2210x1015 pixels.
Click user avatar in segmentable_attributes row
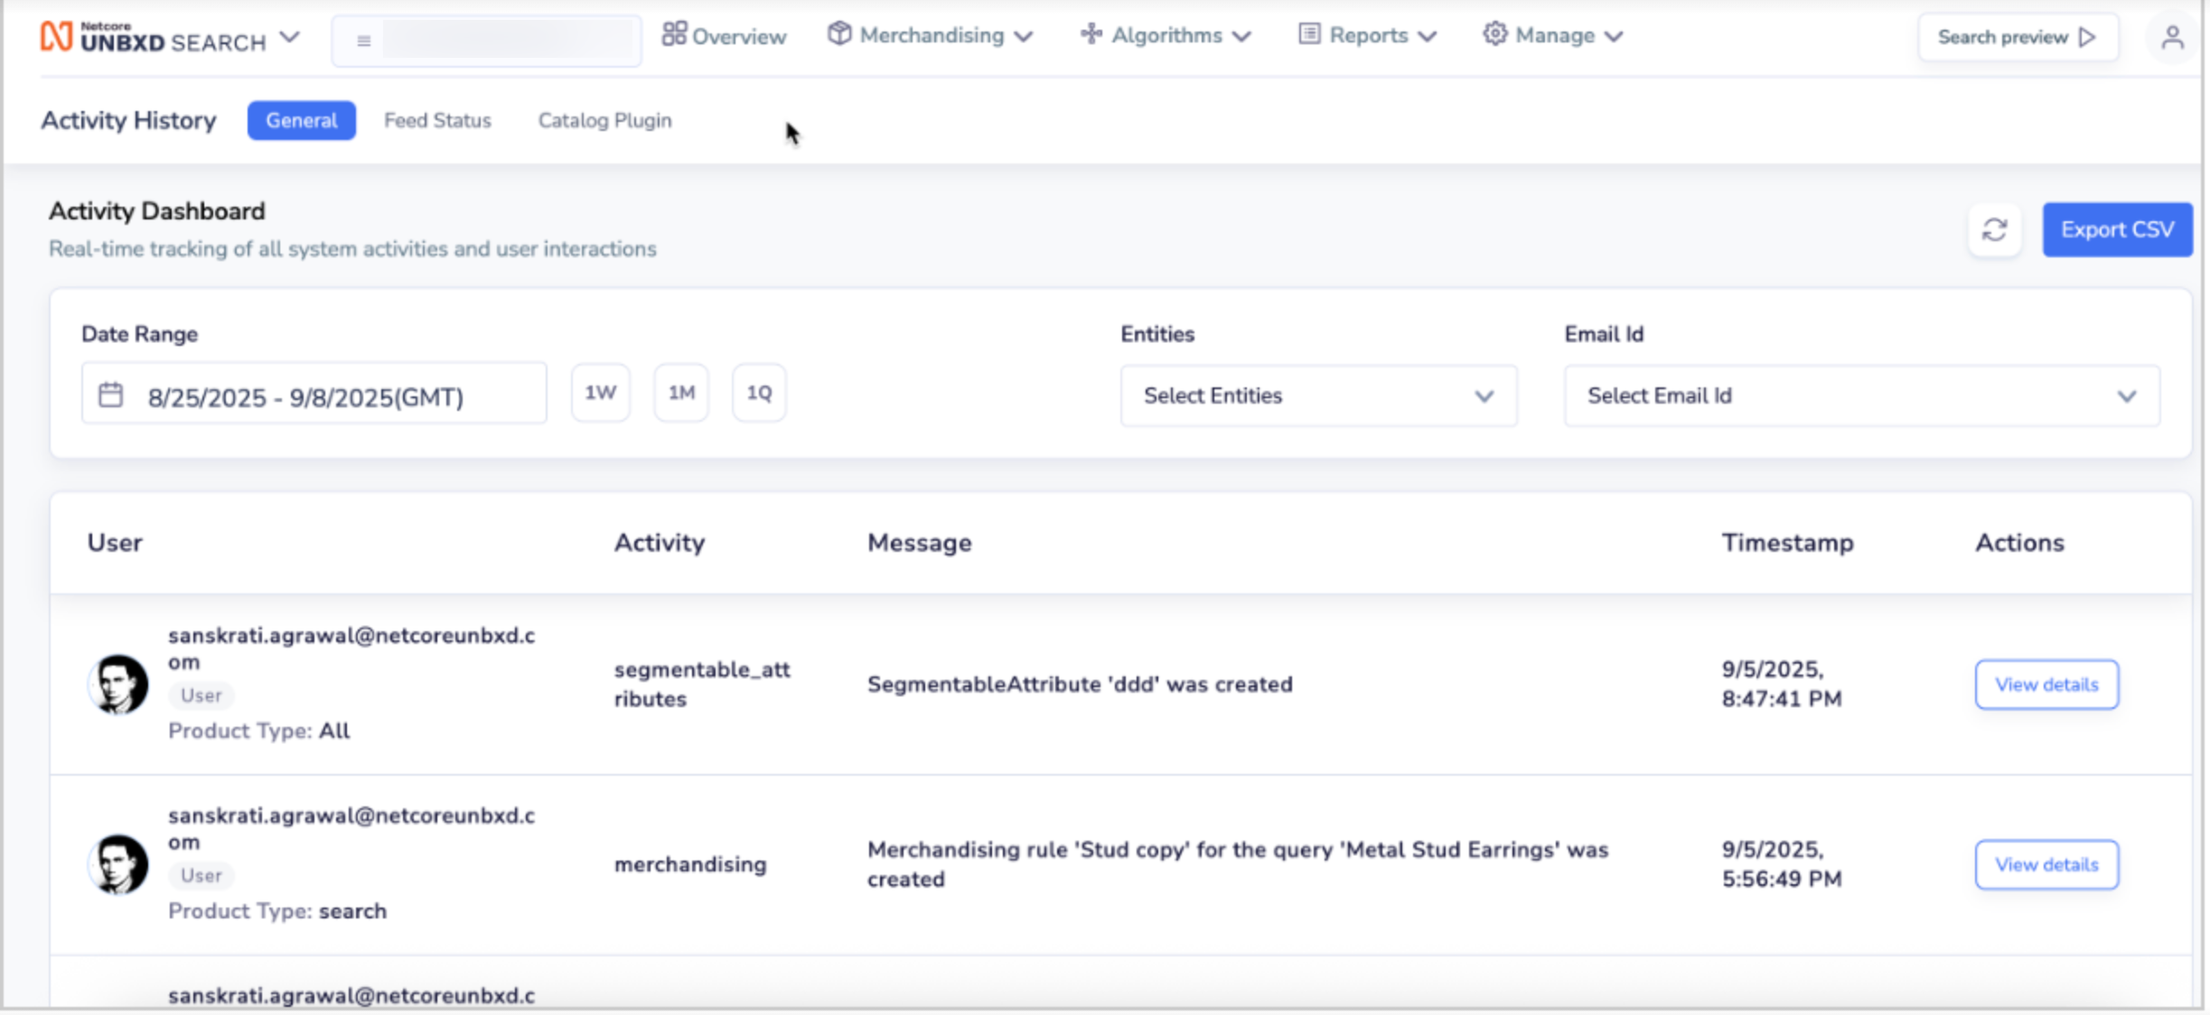click(118, 684)
